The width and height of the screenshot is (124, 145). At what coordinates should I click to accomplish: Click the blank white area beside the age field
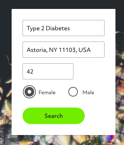[91, 71]
